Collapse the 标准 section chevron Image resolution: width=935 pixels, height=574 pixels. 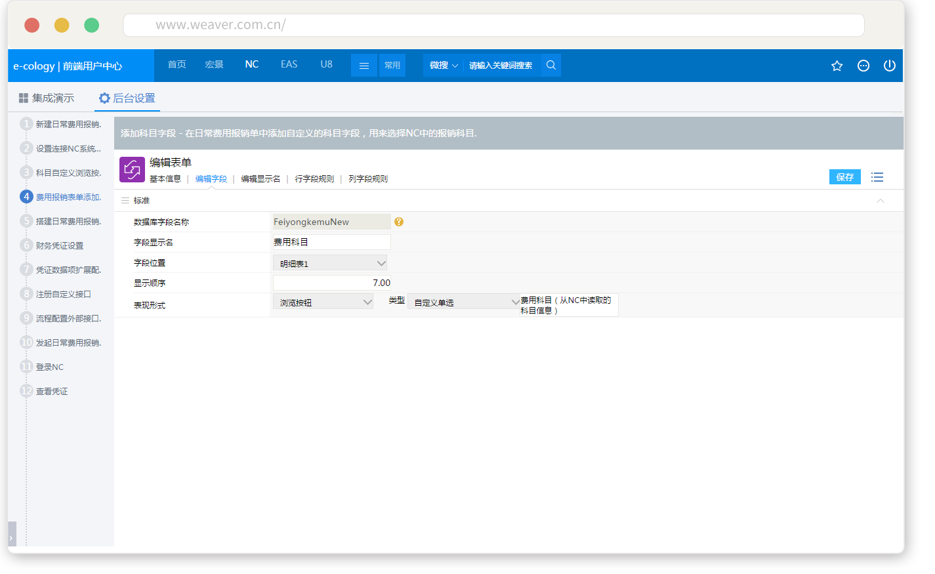(881, 201)
